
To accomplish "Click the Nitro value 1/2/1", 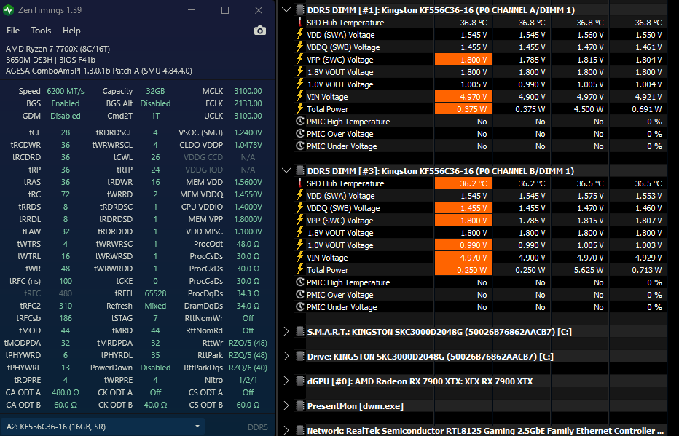I will [x=248, y=380].
